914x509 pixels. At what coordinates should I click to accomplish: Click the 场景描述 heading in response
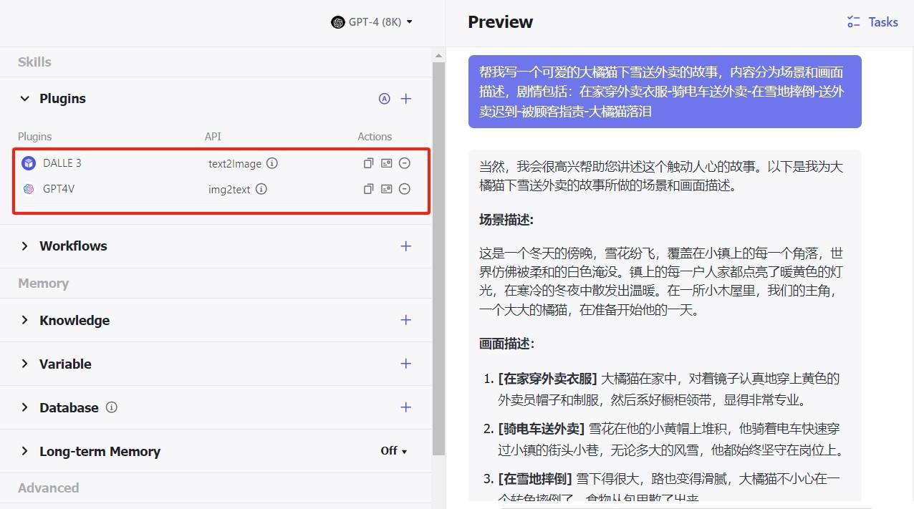[x=506, y=220]
